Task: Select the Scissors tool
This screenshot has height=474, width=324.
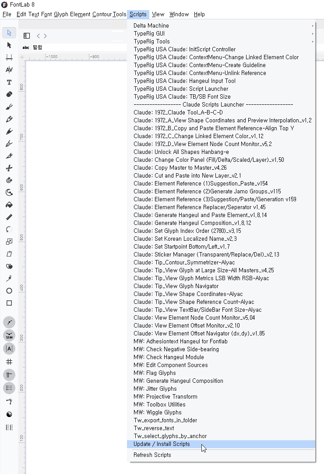Action: 9,168
